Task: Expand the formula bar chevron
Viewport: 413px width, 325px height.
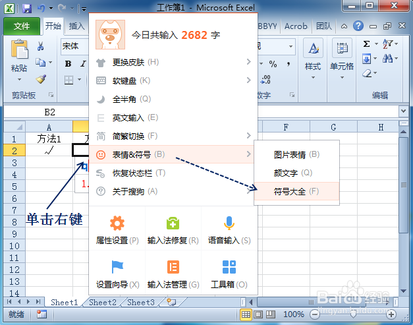Action: click(x=403, y=111)
